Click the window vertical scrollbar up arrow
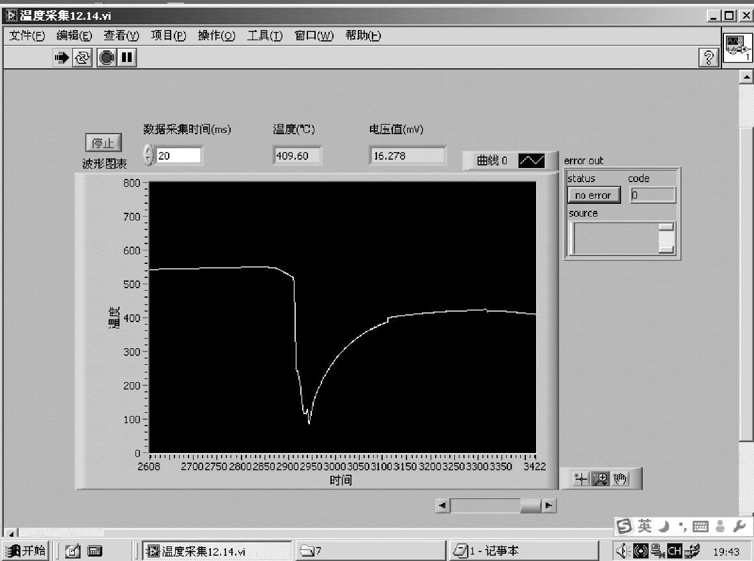This screenshot has height=561, width=754. pos(746,77)
